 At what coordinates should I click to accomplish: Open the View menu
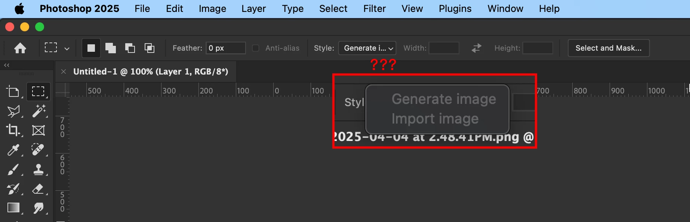click(x=412, y=9)
